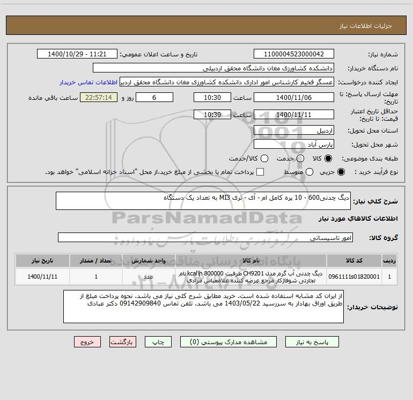Click the price validity date 1400/11/11 field
The width and height of the screenshot is (413, 400).
point(294,114)
